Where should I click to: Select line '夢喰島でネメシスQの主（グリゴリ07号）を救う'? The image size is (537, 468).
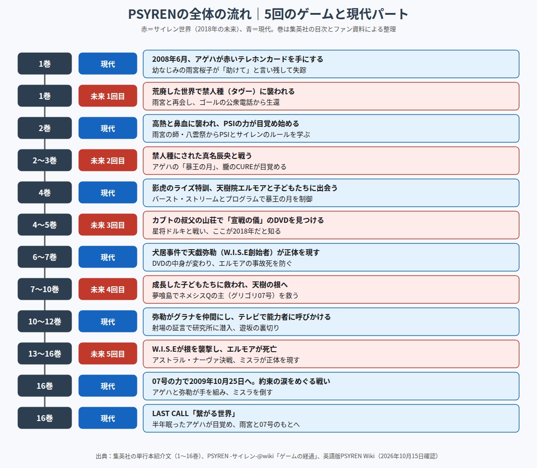tap(225, 295)
